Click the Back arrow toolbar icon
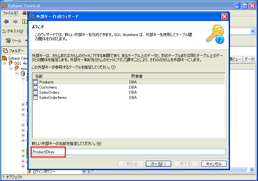 click(x=6, y=22)
